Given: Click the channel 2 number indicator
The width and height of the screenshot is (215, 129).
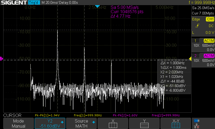Looking at the screenshot, I should tap(195, 56).
